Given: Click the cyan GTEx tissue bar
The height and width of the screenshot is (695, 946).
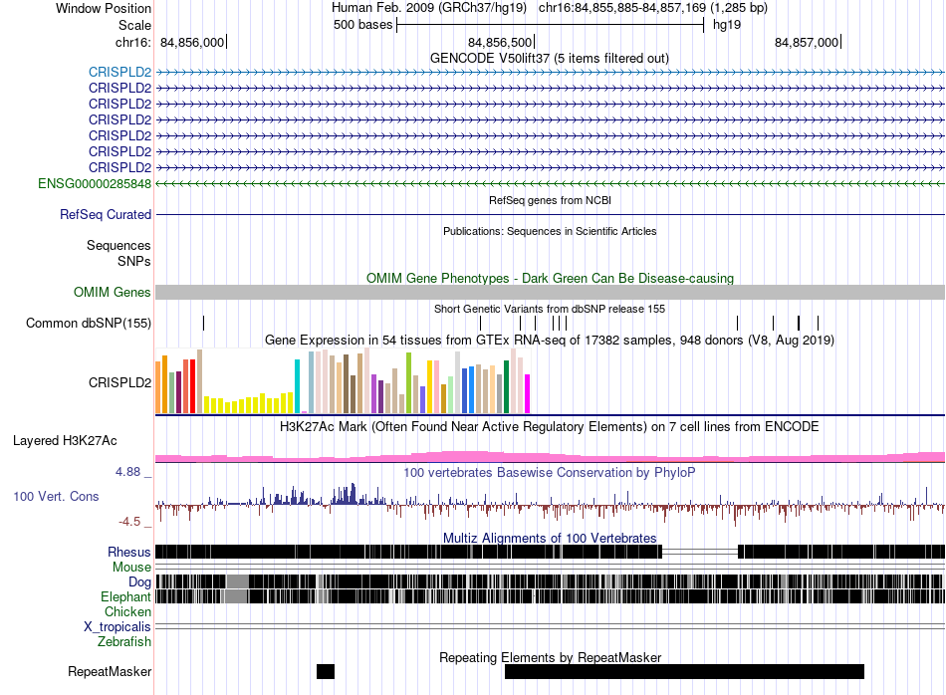Looking at the screenshot, I should (x=297, y=386).
